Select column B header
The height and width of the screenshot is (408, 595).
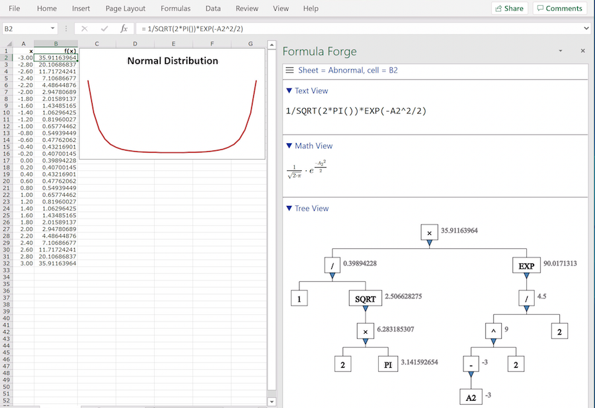click(56, 44)
